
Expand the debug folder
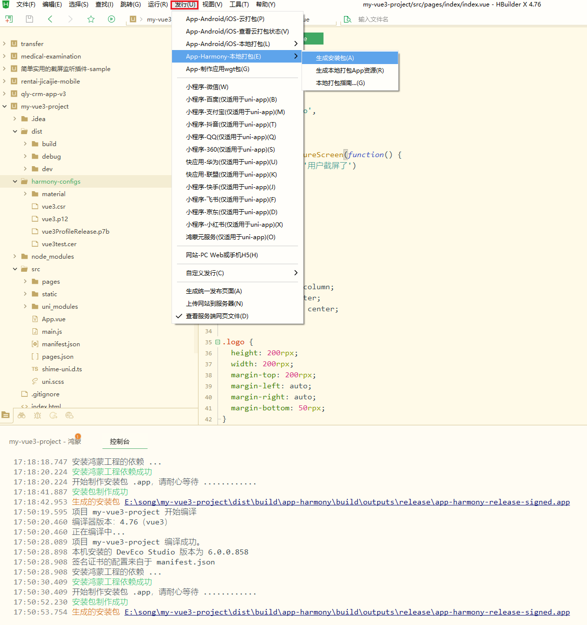25,156
